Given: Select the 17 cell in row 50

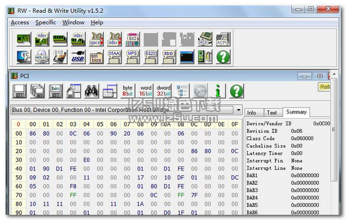Looking at the screenshot, I should (x=140, y=178).
